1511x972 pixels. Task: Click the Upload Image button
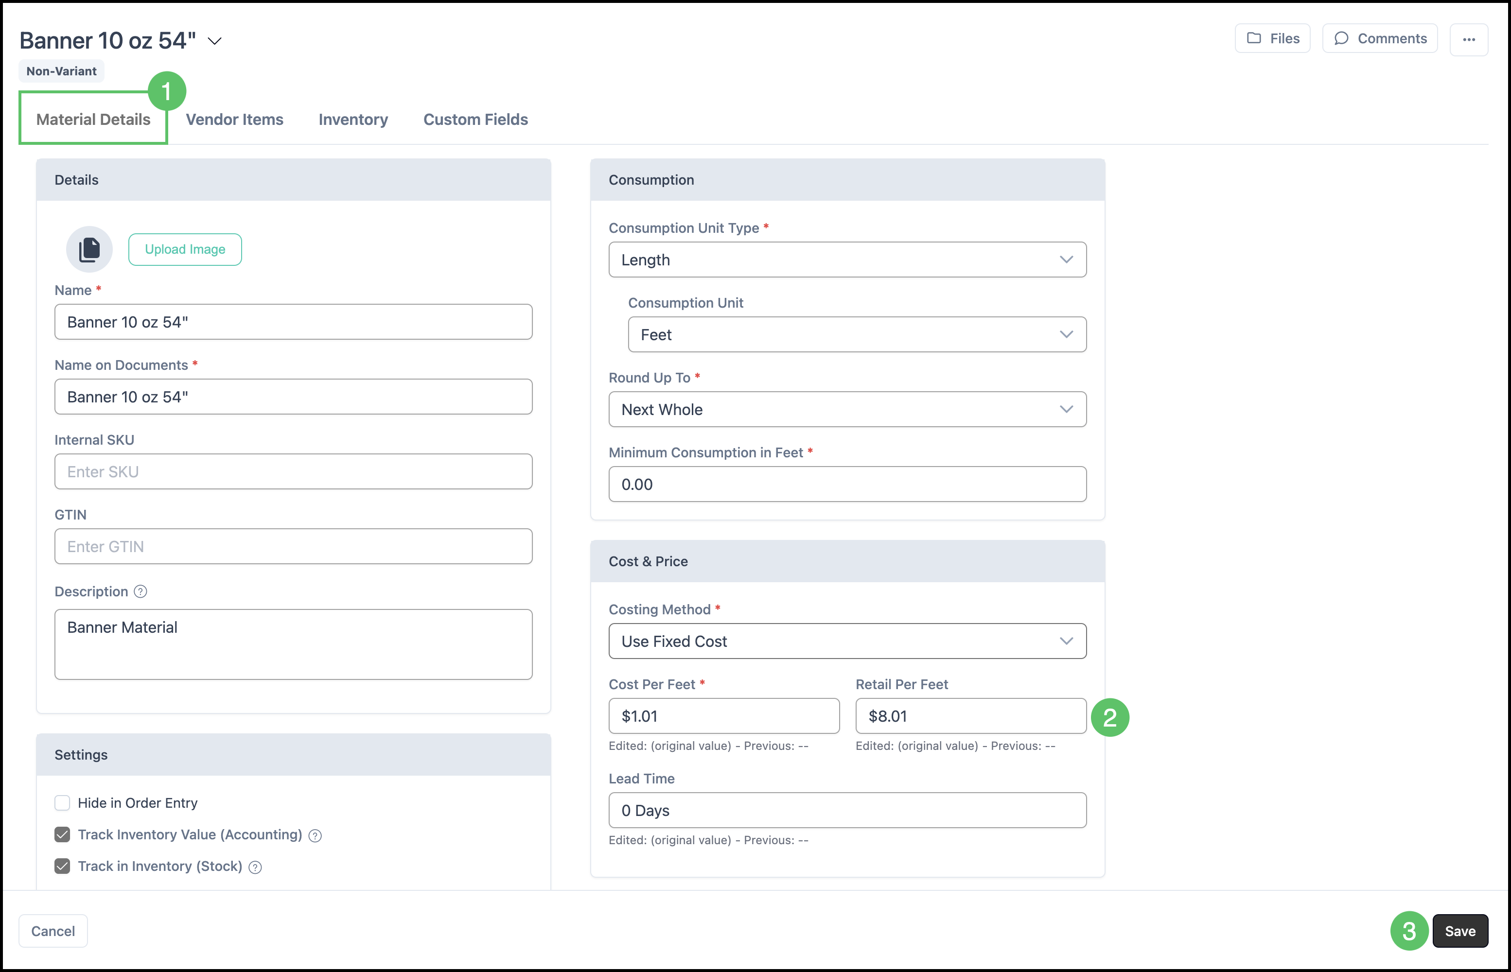(185, 249)
